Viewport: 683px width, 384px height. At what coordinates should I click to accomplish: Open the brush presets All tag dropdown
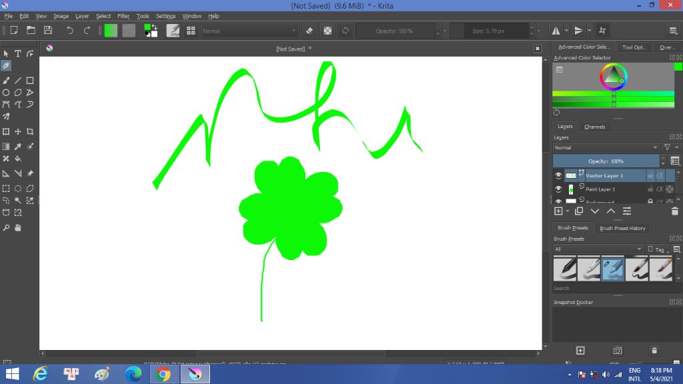coord(598,249)
